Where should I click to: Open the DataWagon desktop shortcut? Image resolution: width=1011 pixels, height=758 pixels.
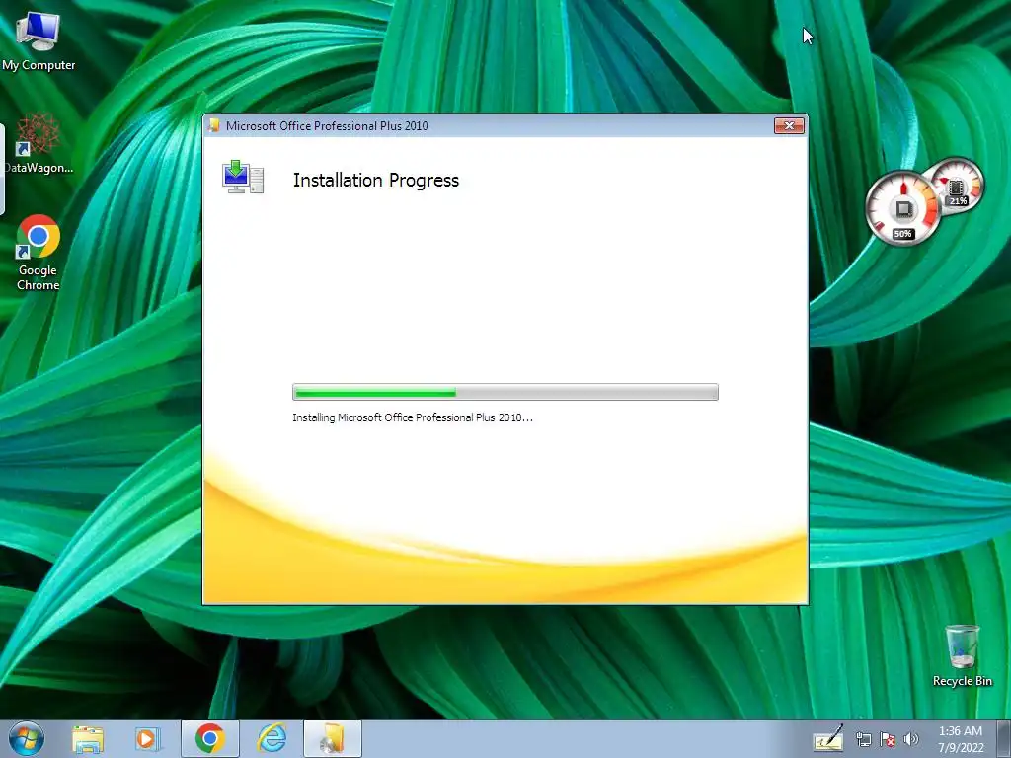[x=39, y=143]
